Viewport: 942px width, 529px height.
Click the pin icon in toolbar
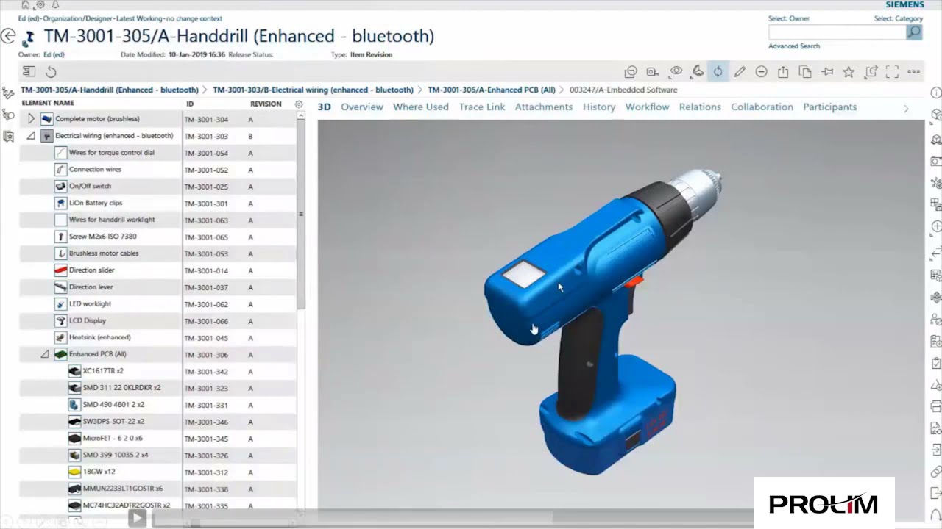[x=827, y=72]
